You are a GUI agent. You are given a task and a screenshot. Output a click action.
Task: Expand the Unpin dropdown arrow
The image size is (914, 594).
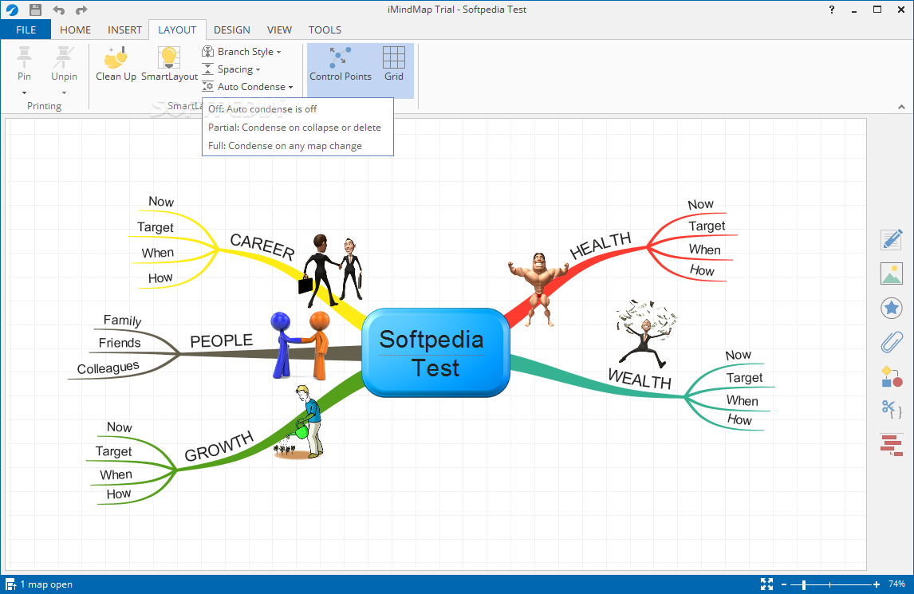click(x=64, y=92)
